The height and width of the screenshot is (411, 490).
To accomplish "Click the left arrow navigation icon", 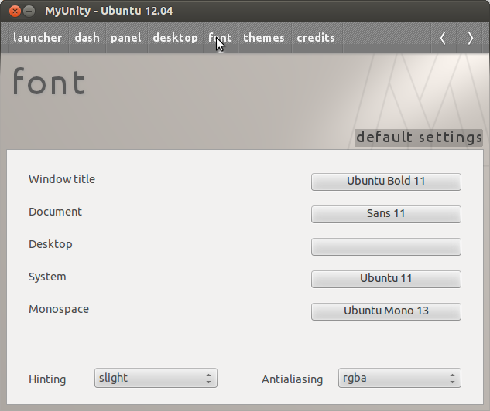I will 443,38.
